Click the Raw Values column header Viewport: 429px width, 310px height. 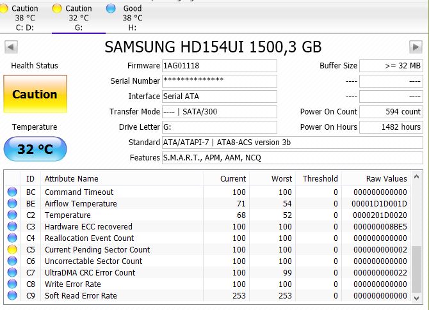(x=376, y=178)
